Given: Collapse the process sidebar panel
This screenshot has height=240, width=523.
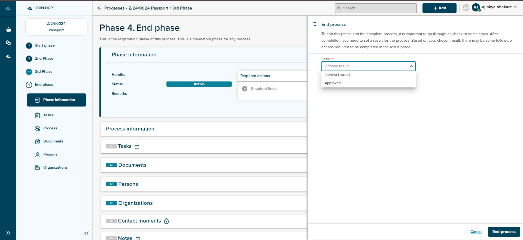Looking at the screenshot, I should [x=86, y=233].
